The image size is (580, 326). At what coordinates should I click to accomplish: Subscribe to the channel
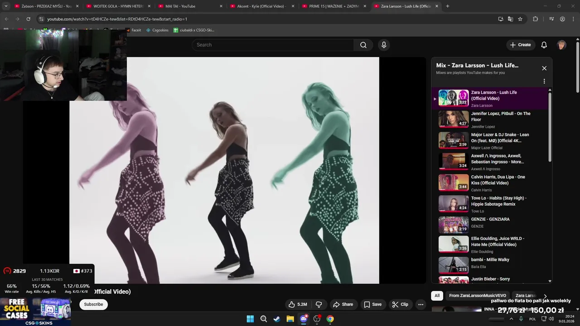[x=93, y=304]
